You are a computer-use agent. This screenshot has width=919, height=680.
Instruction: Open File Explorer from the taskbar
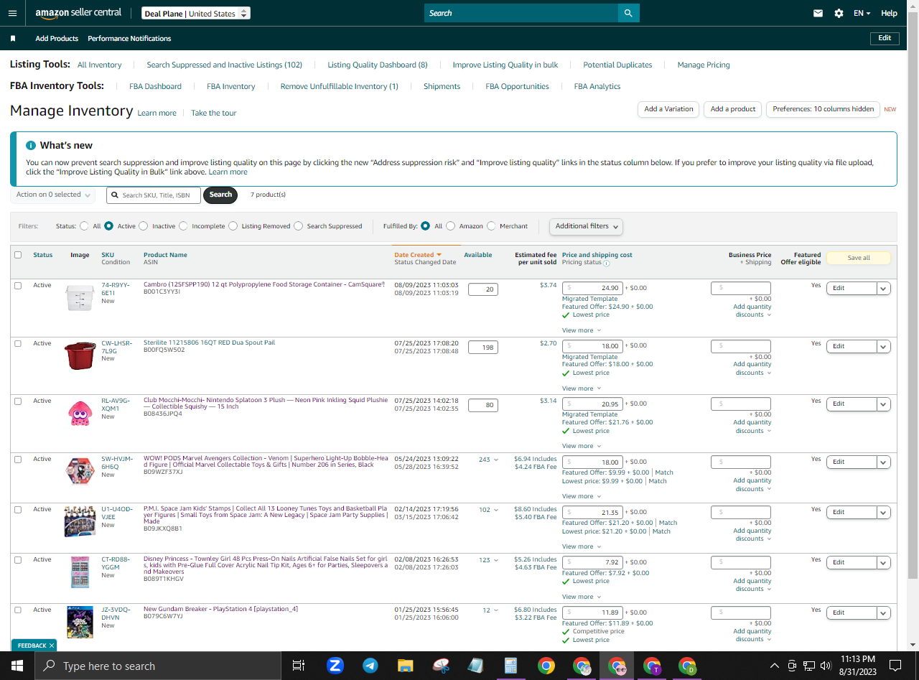(406, 666)
